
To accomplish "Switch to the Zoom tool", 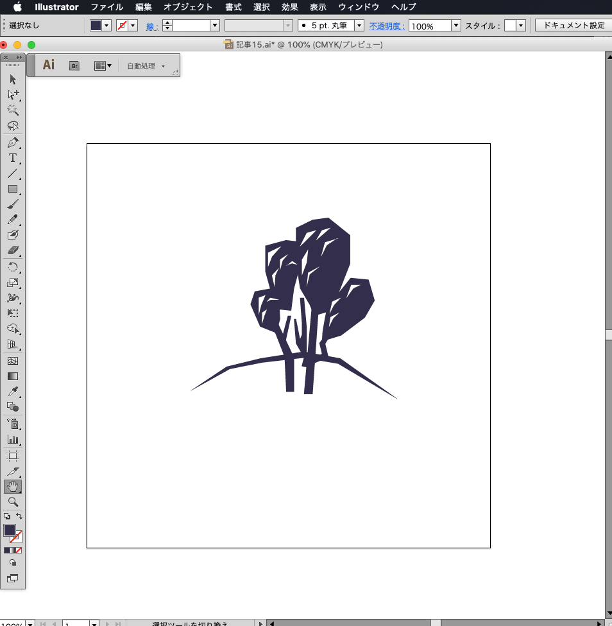I will pos(12,502).
